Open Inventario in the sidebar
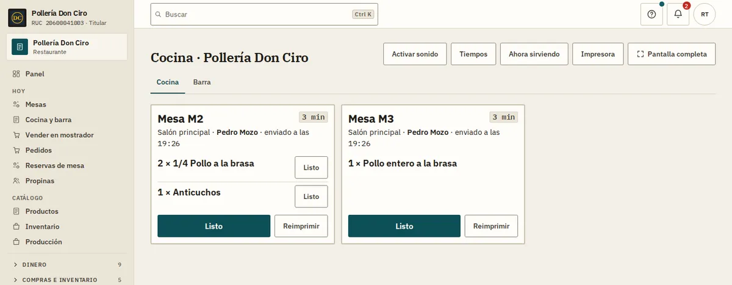 tap(67, 226)
